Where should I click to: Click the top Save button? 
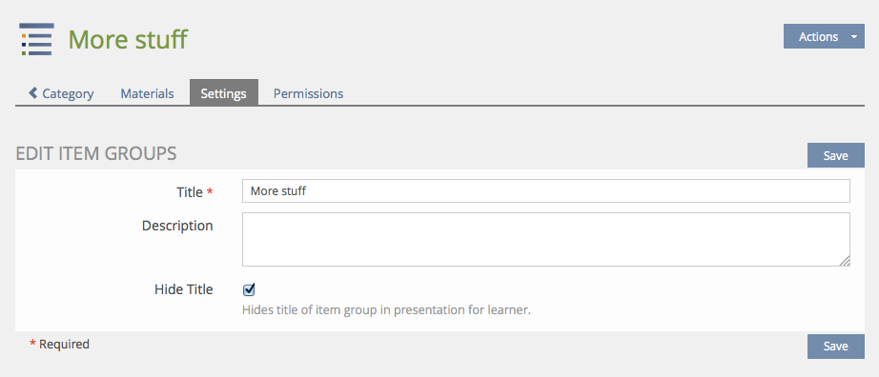836,155
